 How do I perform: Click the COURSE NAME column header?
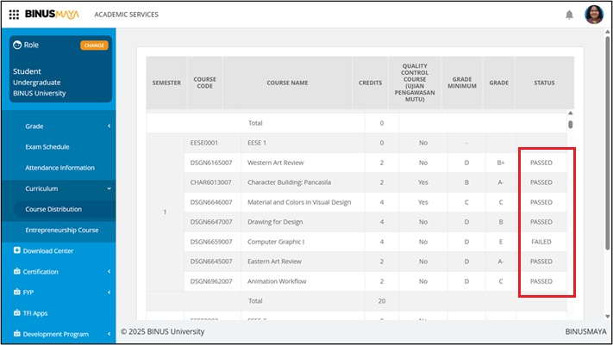(x=287, y=83)
